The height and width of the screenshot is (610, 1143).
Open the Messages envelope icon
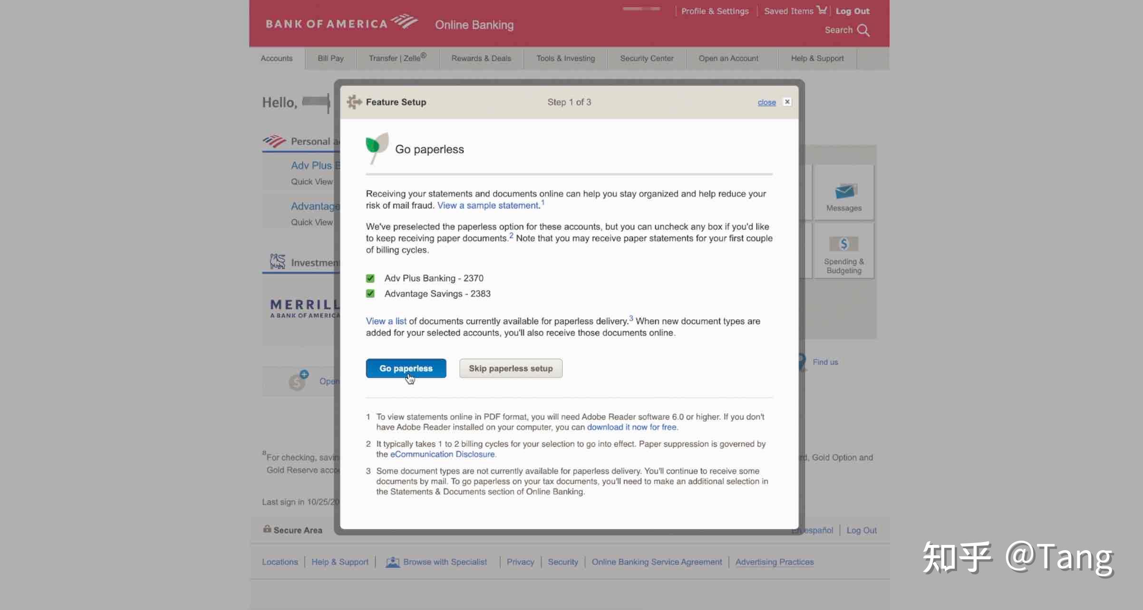[844, 191]
